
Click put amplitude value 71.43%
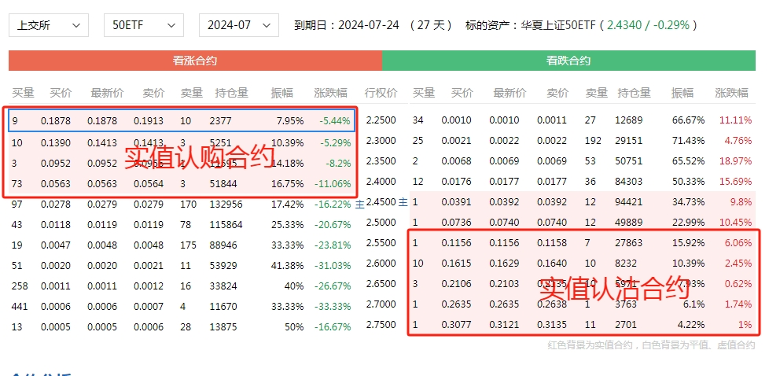pyautogui.click(x=688, y=141)
